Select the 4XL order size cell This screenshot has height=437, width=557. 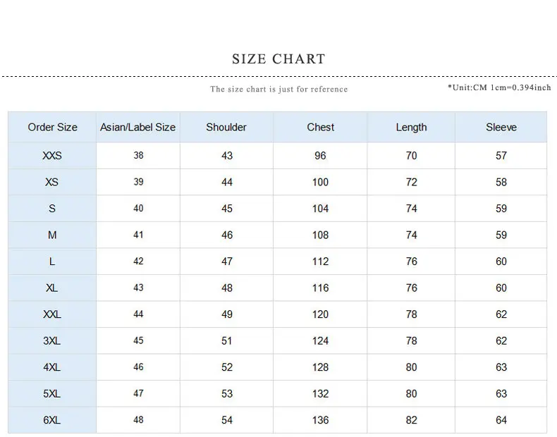52,367
